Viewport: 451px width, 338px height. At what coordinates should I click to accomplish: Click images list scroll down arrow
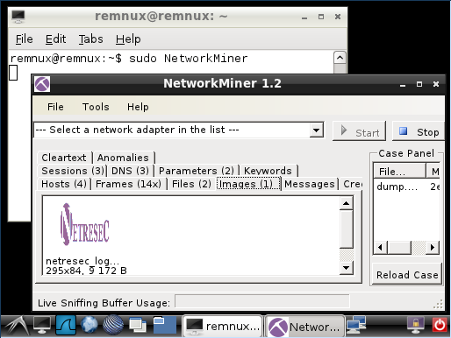pyautogui.click(x=347, y=268)
